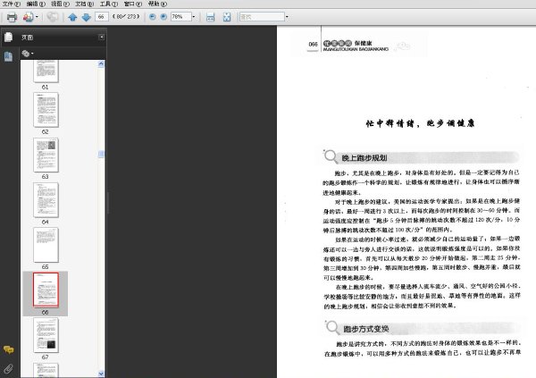The image size is (536, 378).
Task: Click the 晚上跑步规划 section heading
Action: click(x=364, y=157)
